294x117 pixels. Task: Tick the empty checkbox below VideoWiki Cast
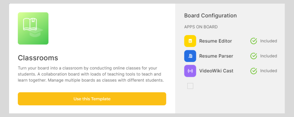click(190, 86)
